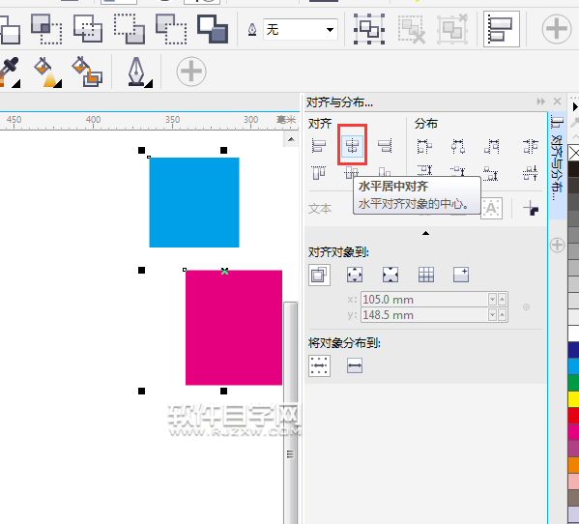Select the Pen outline tool
The width and height of the screenshot is (579, 524).
(137, 72)
